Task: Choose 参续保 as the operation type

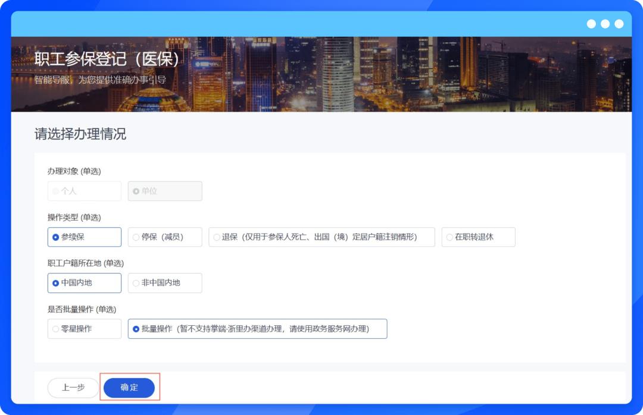Action: pos(84,237)
